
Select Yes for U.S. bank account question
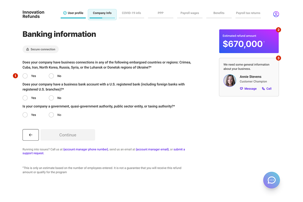tap(25, 98)
